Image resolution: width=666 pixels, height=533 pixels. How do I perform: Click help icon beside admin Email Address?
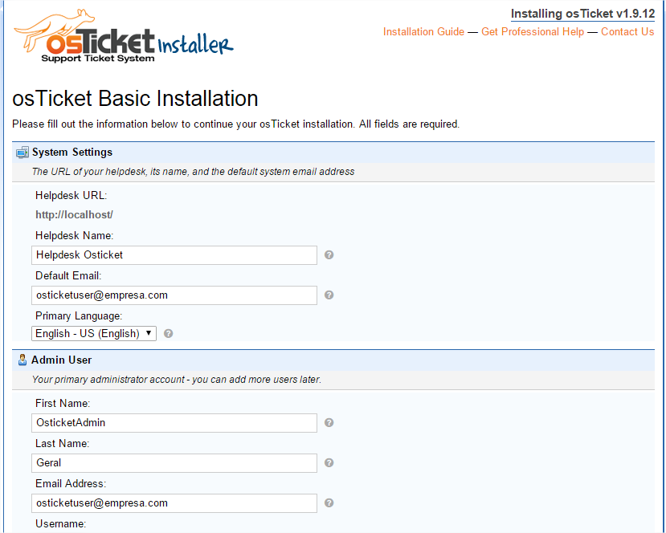329,503
